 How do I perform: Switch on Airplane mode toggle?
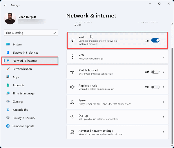(x=155, y=87)
